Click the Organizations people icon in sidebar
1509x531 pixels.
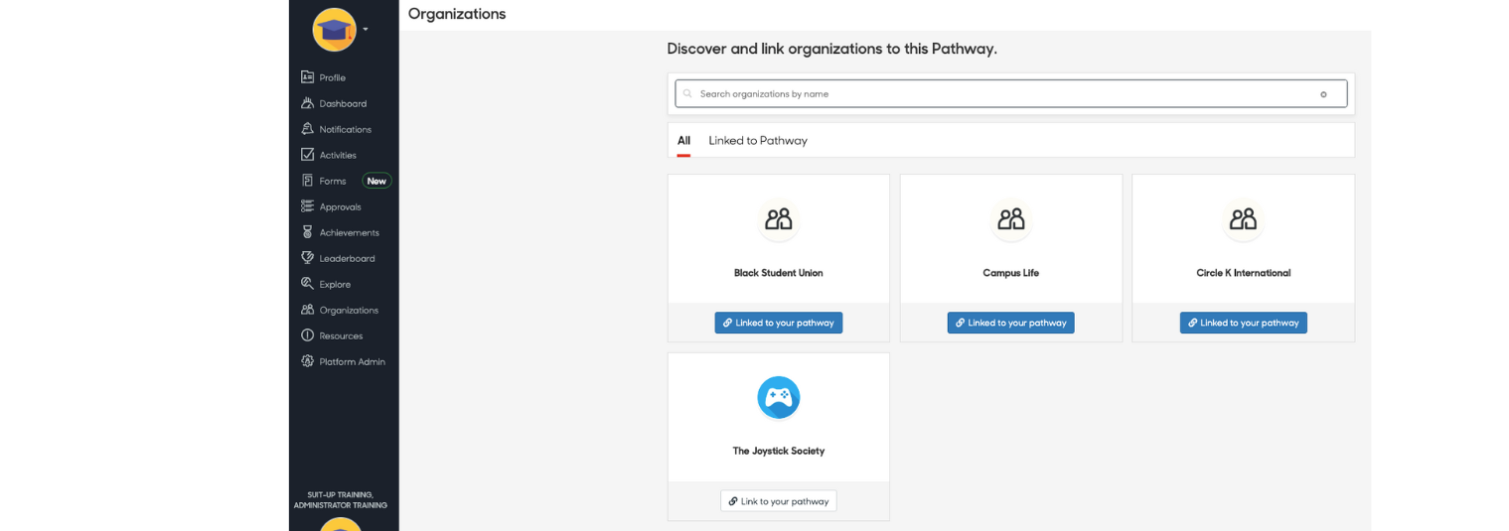pos(308,310)
